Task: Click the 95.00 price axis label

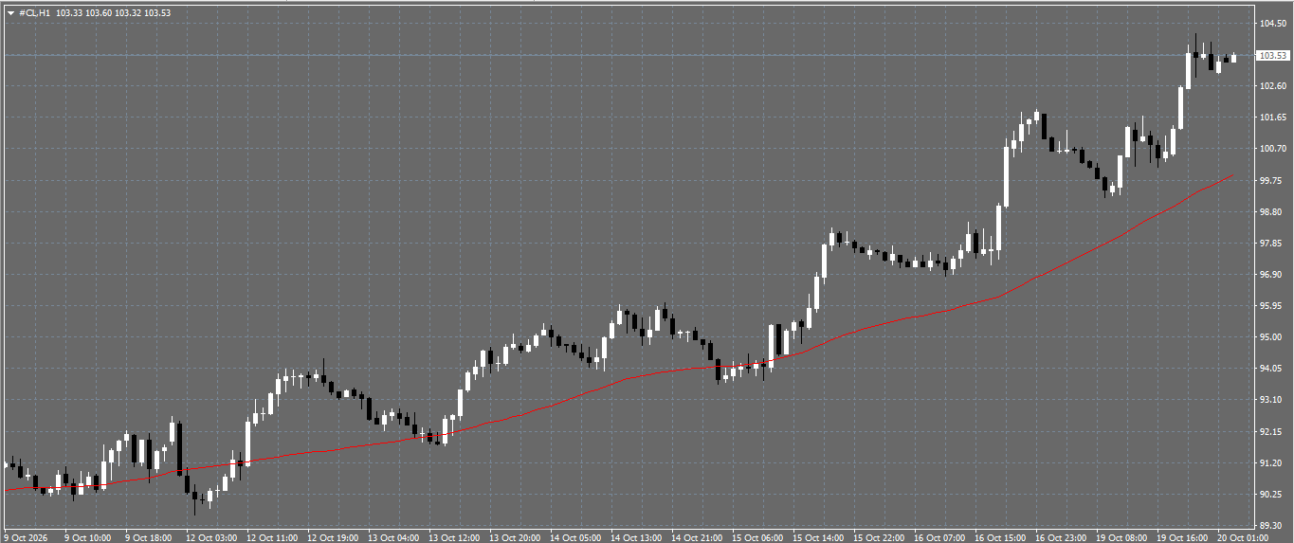Action: 1272,337
